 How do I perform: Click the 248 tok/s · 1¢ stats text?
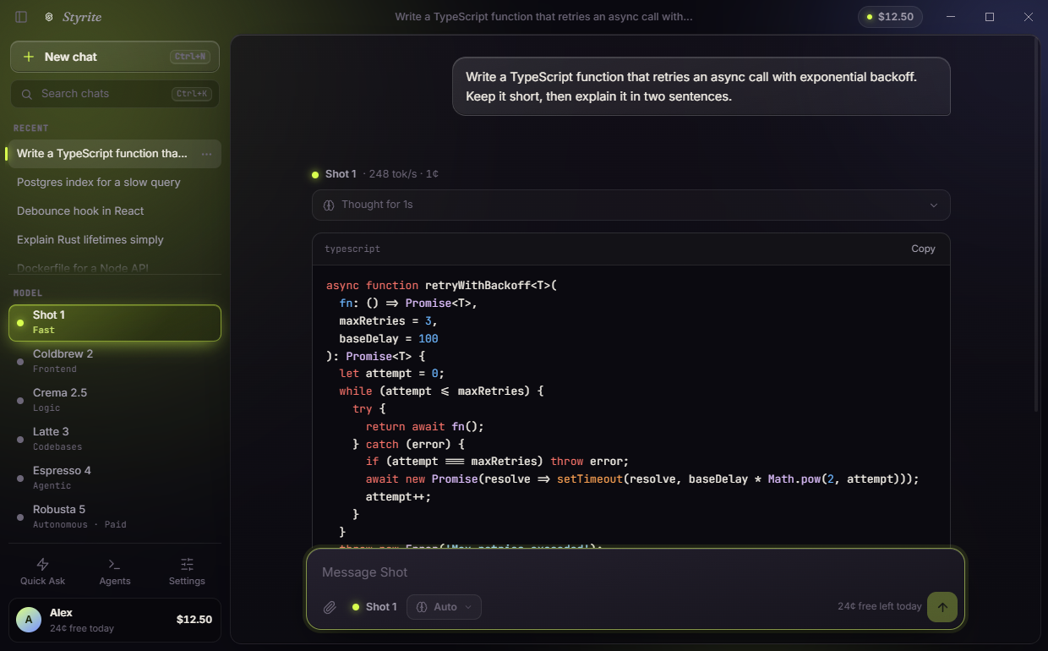(403, 174)
